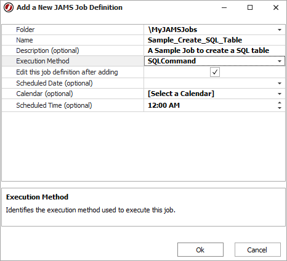Click the JAMS logo icon in title bar

(9, 7)
